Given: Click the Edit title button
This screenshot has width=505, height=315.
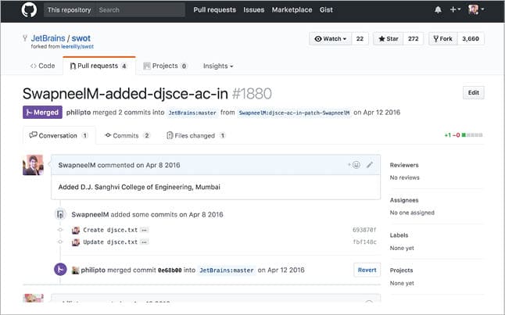Looking at the screenshot, I should point(473,92).
